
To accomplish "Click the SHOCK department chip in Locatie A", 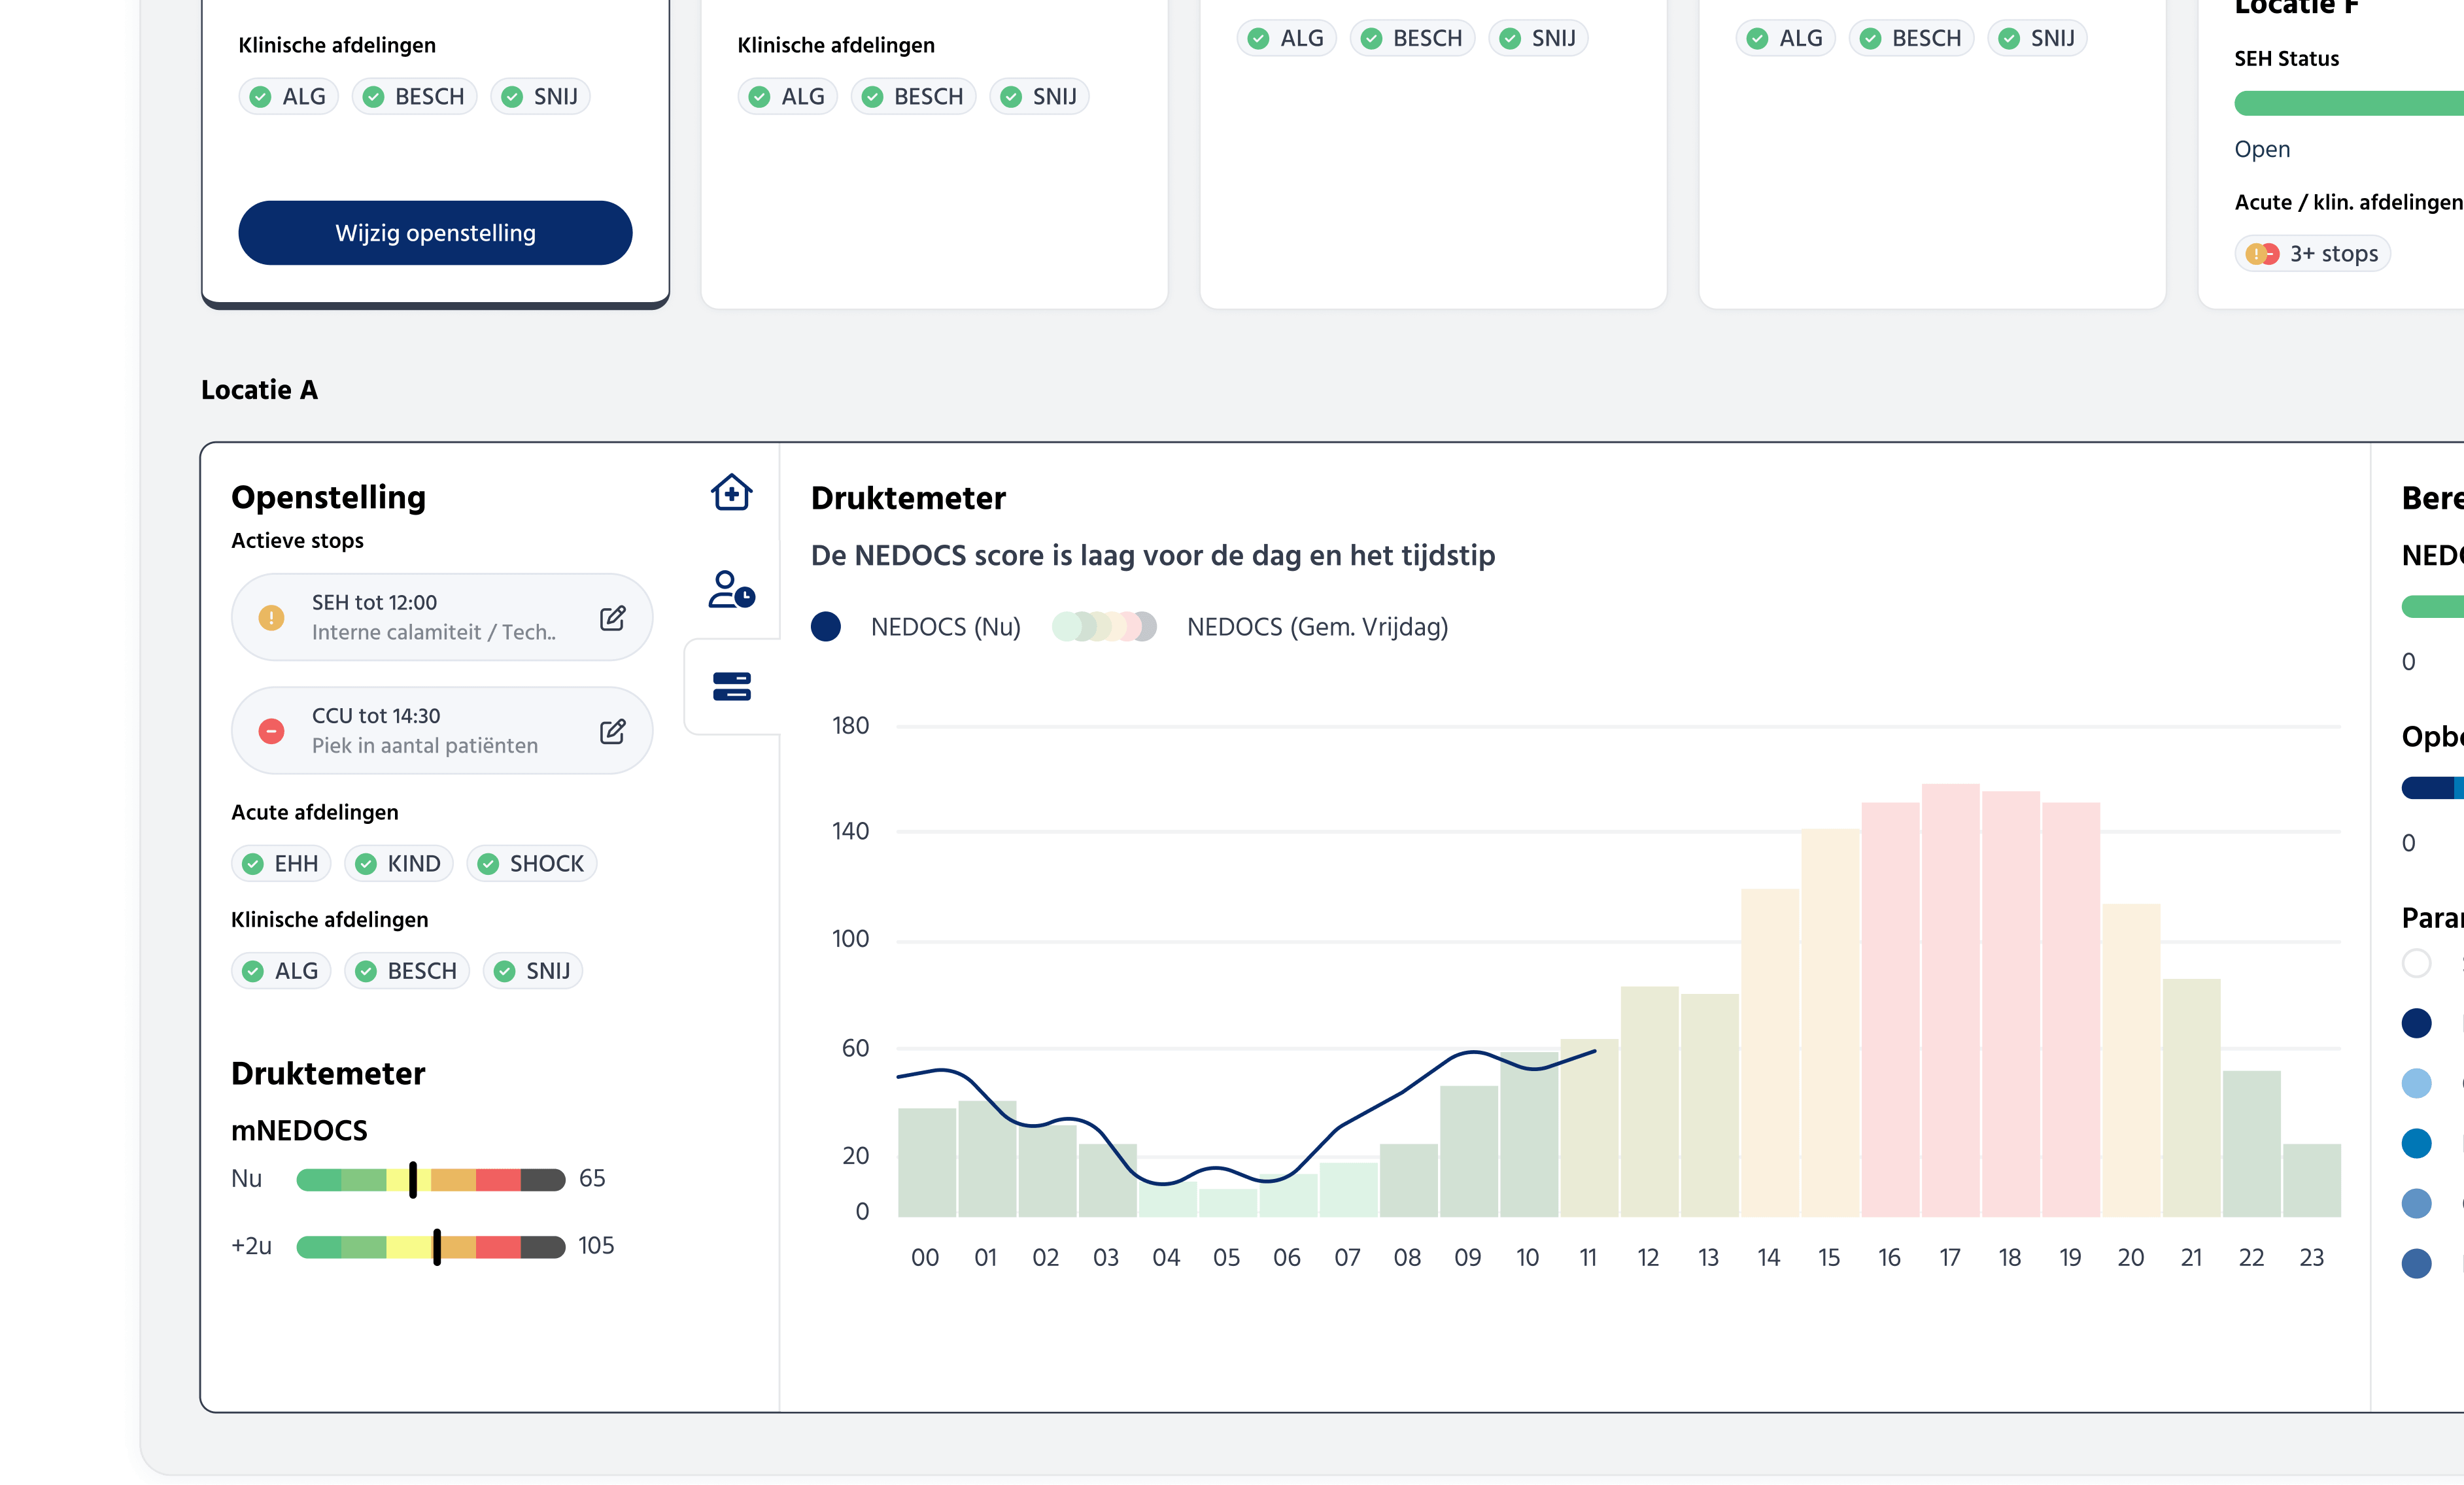I will (x=531, y=863).
